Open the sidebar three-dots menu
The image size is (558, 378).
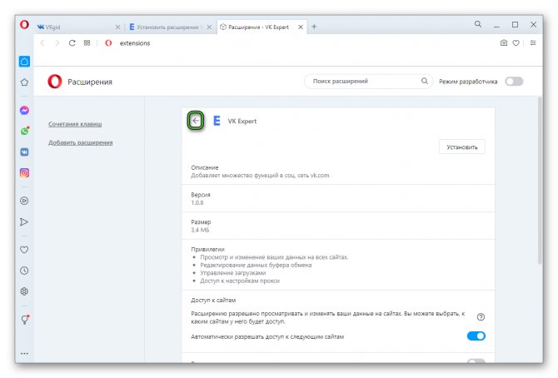click(24, 354)
